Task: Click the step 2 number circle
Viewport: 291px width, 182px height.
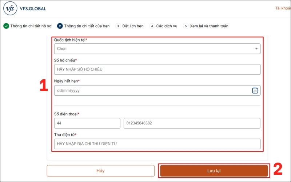Action: (60, 26)
